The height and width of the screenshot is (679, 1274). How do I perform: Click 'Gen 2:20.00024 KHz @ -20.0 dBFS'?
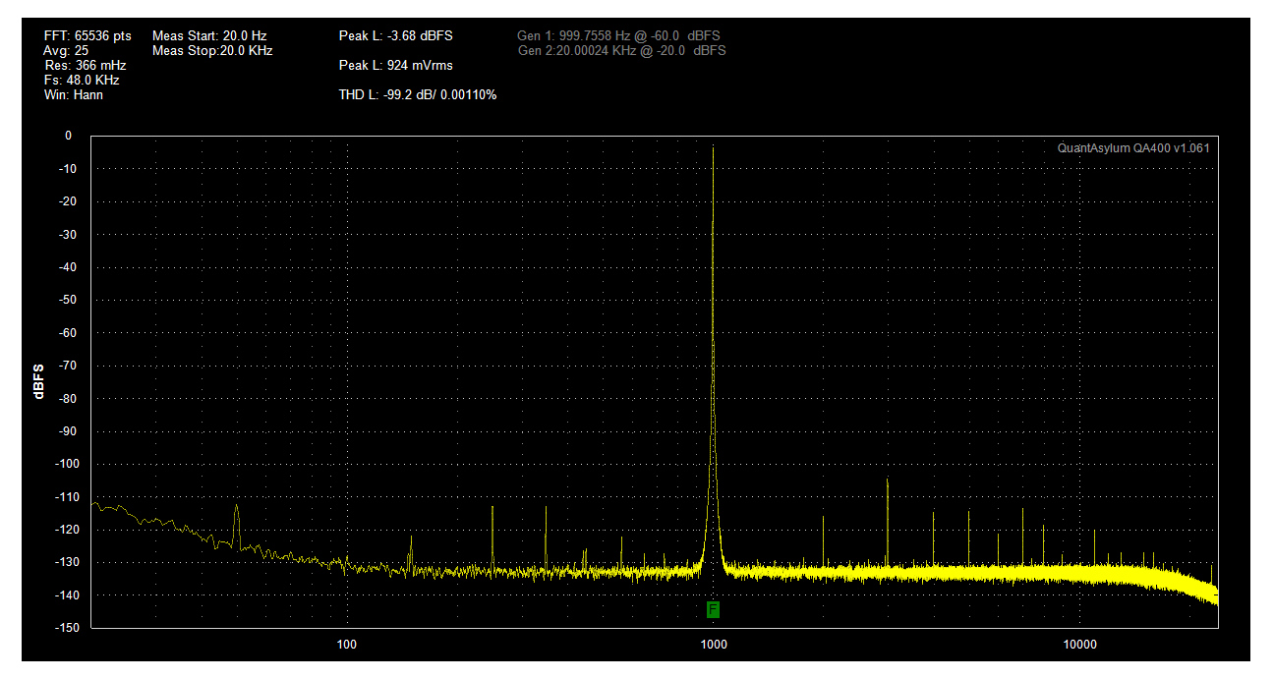click(621, 50)
